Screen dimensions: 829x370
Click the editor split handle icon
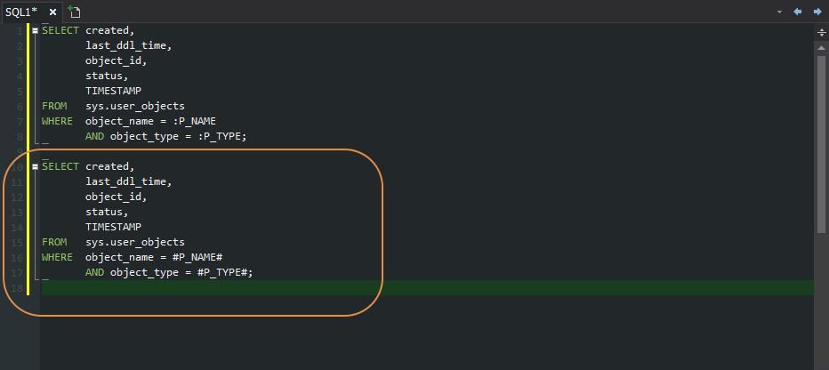[822, 33]
